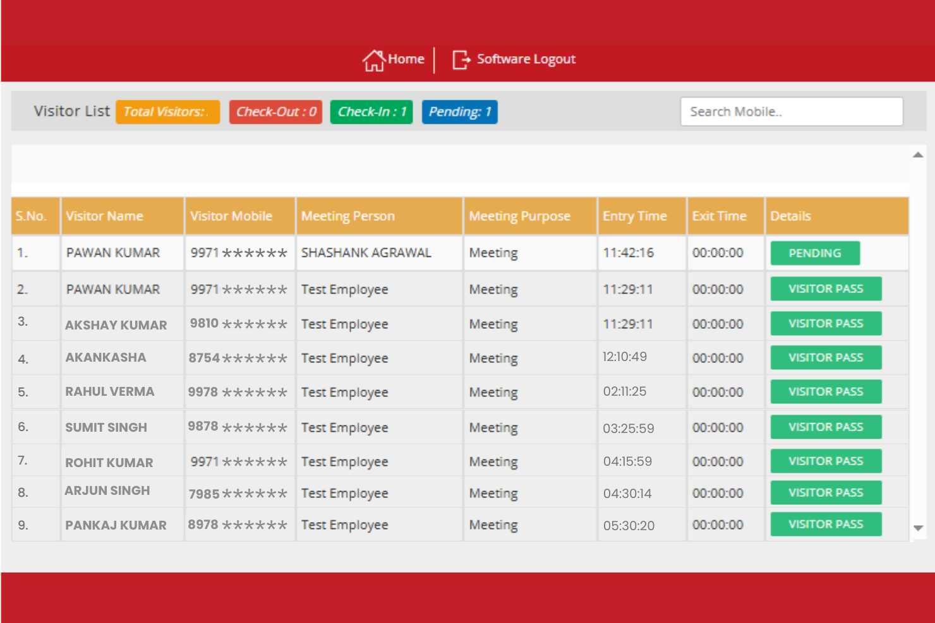
Task: Click the Exit Time column header
Action: coord(726,216)
